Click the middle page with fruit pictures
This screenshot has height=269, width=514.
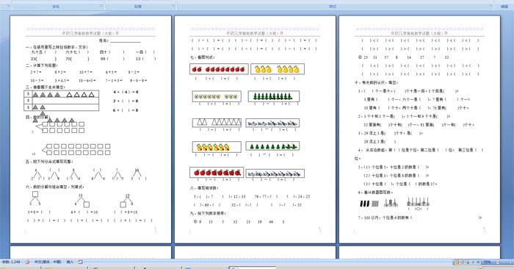pyautogui.click(x=255, y=129)
